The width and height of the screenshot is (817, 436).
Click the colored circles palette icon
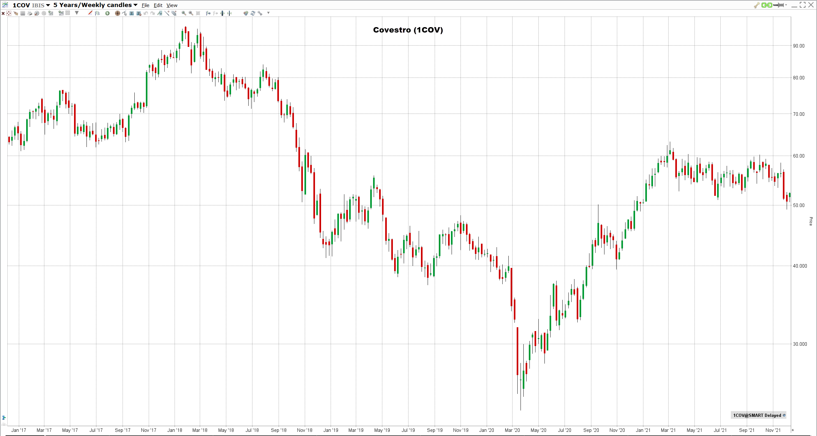pos(245,13)
